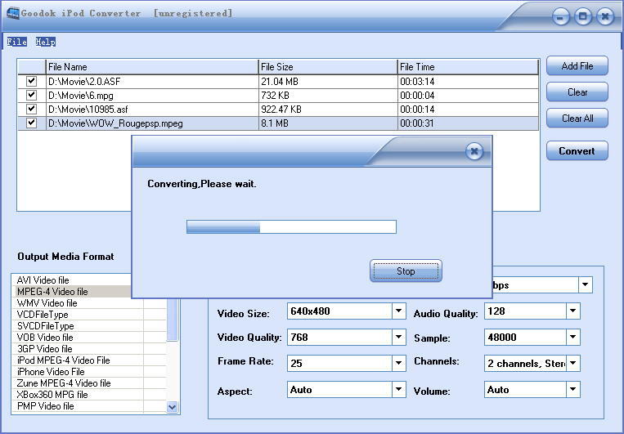The height and width of the screenshot is (434, 624).
Task: Select 3GP Video file format
Action: (x=77, y=349)
